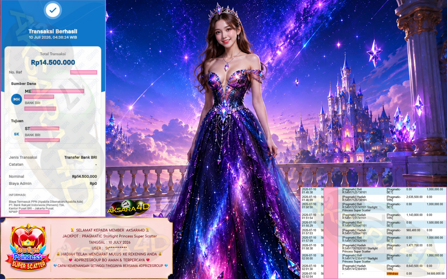This screenshot has height=279, width=447.
Task: Click the 'Nominal' label
Action: (x=17, y=177)
